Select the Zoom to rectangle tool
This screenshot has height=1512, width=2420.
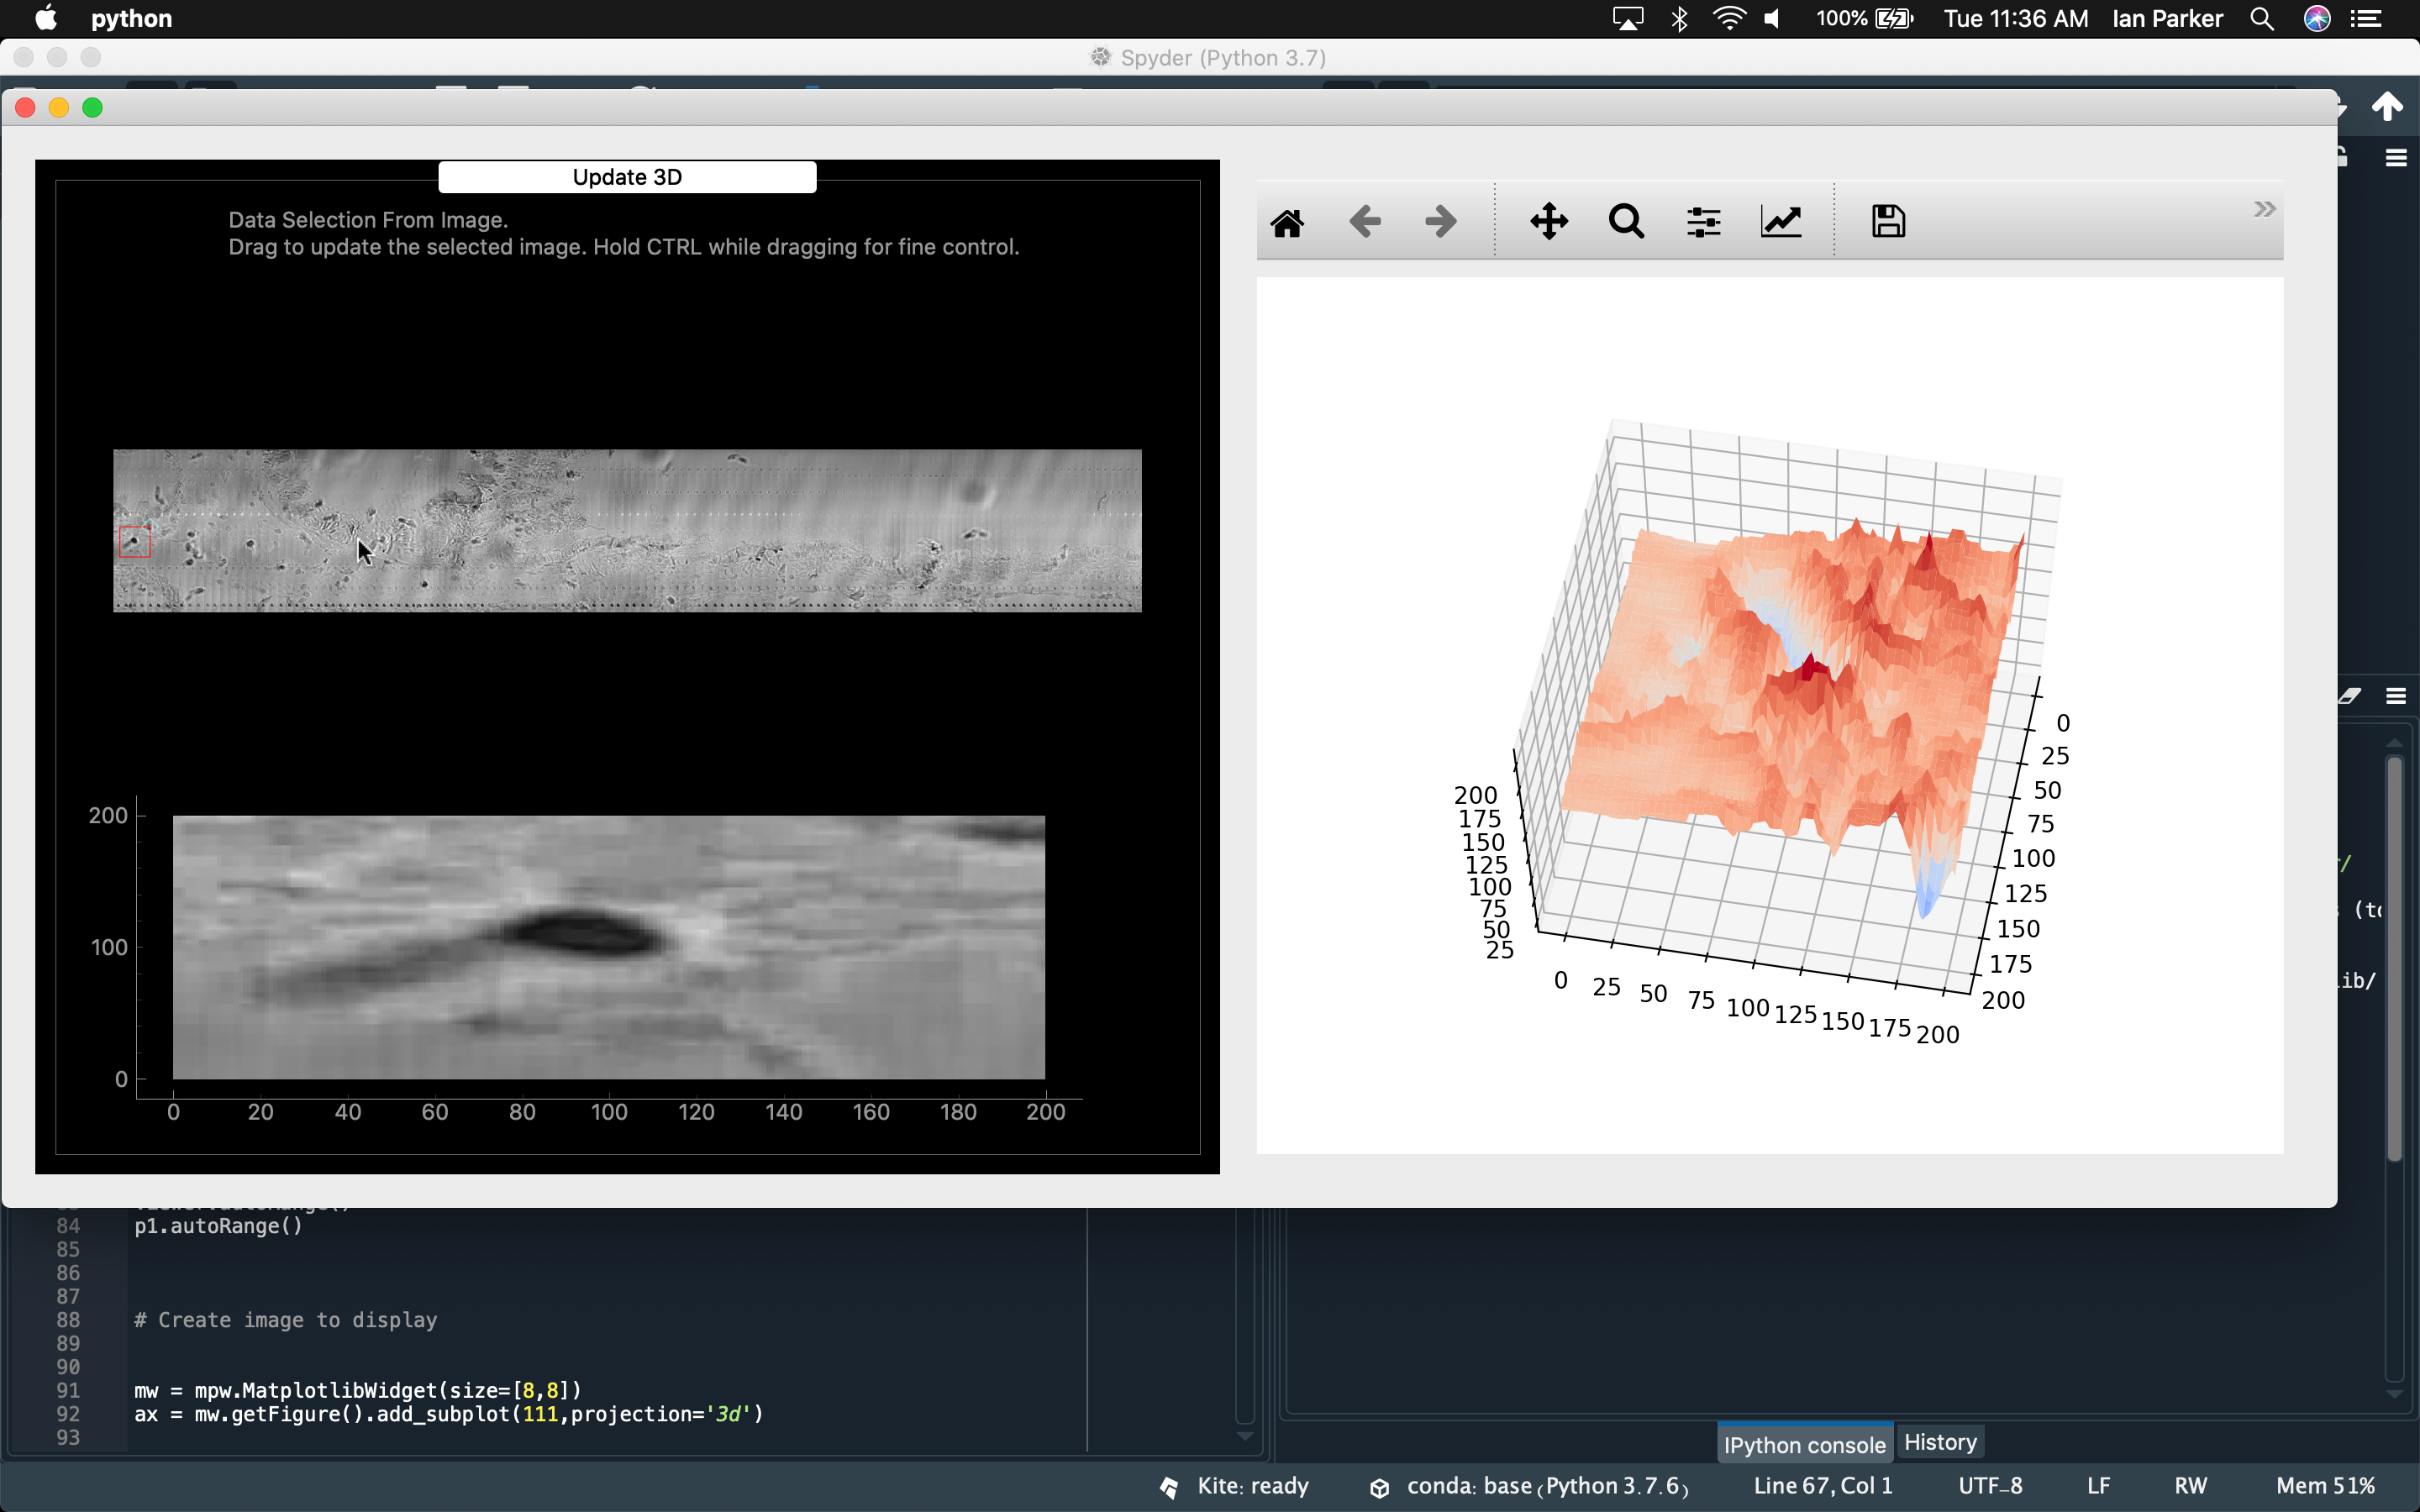click(x=1626, y=221)
